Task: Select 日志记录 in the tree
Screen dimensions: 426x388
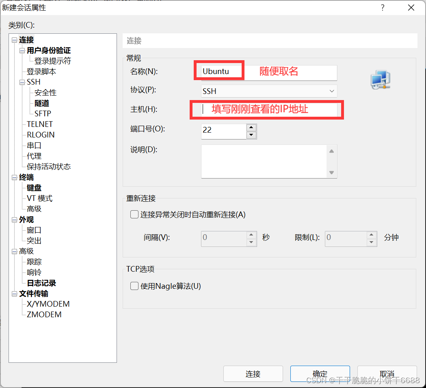Action: (41, 283)
